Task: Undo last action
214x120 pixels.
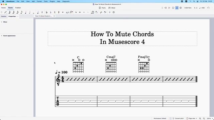Action: tap(208, 8)
